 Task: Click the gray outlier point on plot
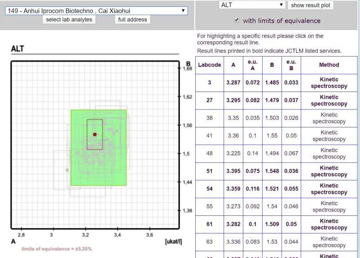(67, 170)
